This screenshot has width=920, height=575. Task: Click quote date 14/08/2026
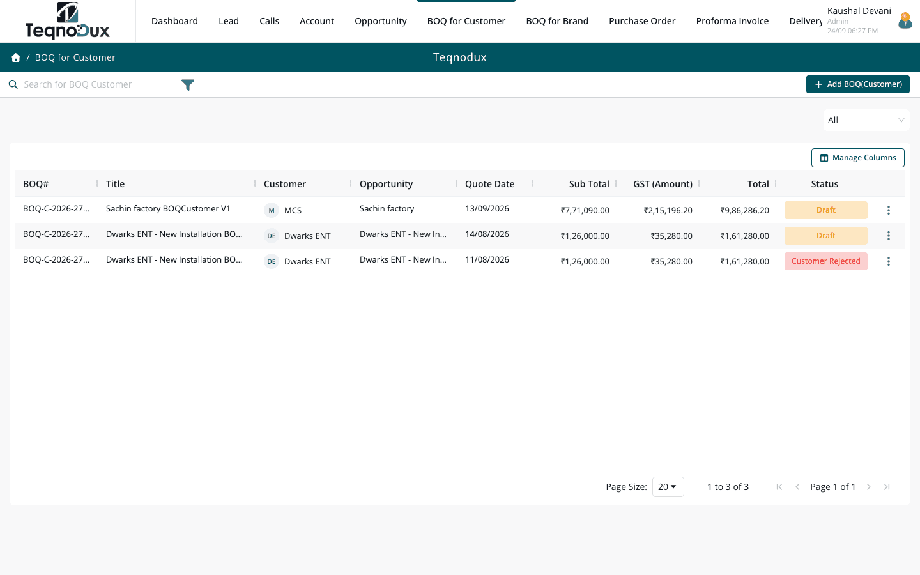click(x=487, y=234)
